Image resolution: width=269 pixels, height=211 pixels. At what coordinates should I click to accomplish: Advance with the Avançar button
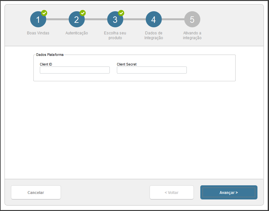tap(229, 192)
